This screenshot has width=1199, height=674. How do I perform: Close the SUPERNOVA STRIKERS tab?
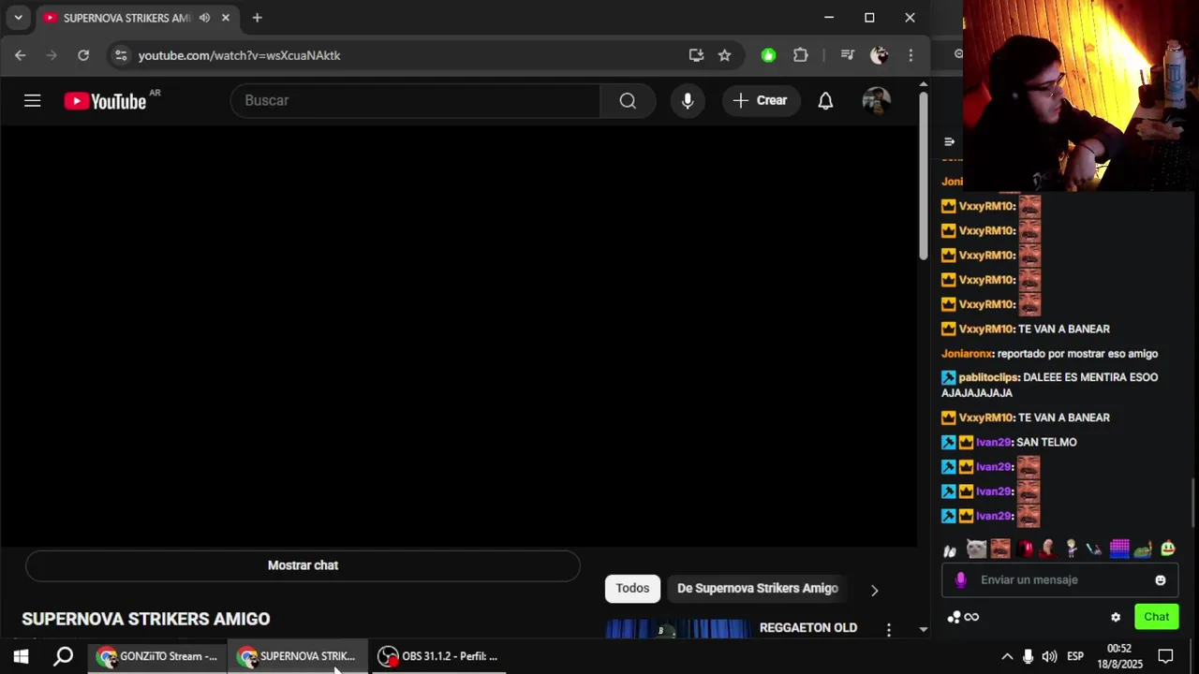click(x=226, y=18)
